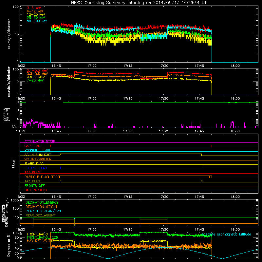Select the 7-20 MeV legend label
The image size is (262, 262).
(35, 80)
